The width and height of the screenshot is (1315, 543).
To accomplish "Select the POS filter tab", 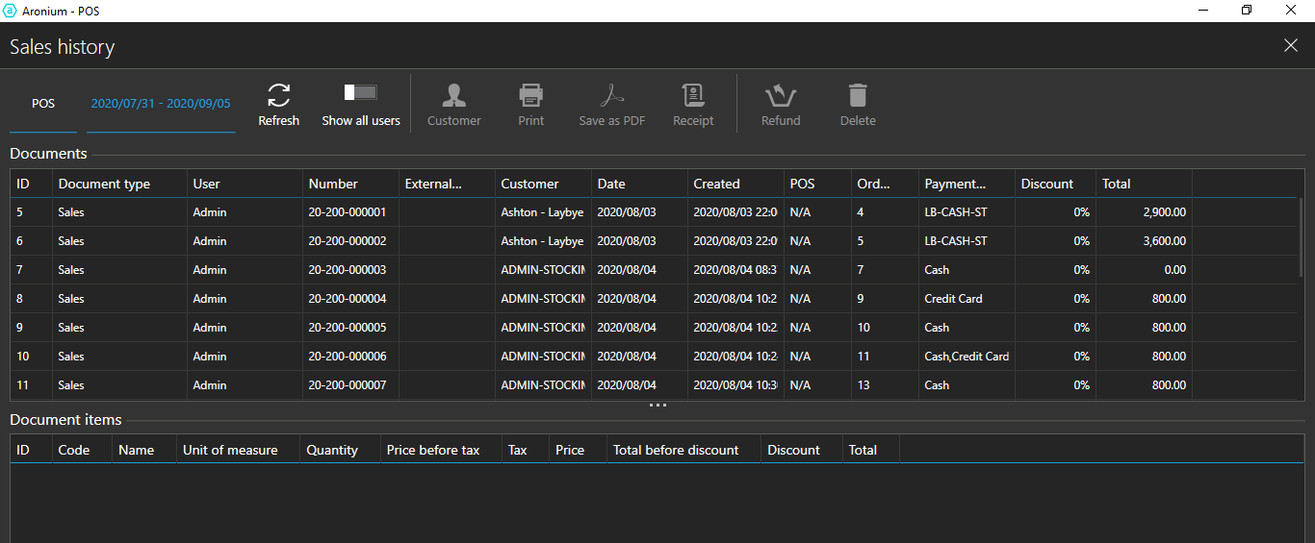I will click(43, 104).
